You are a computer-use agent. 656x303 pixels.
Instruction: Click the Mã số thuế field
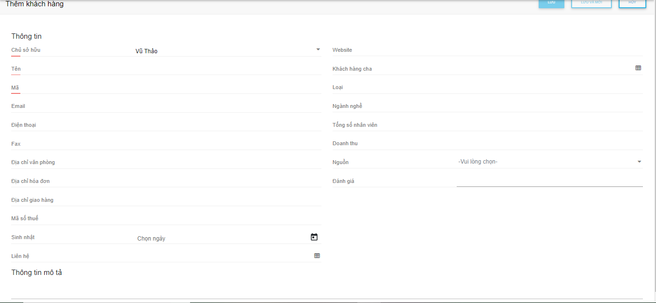(227, 218)
